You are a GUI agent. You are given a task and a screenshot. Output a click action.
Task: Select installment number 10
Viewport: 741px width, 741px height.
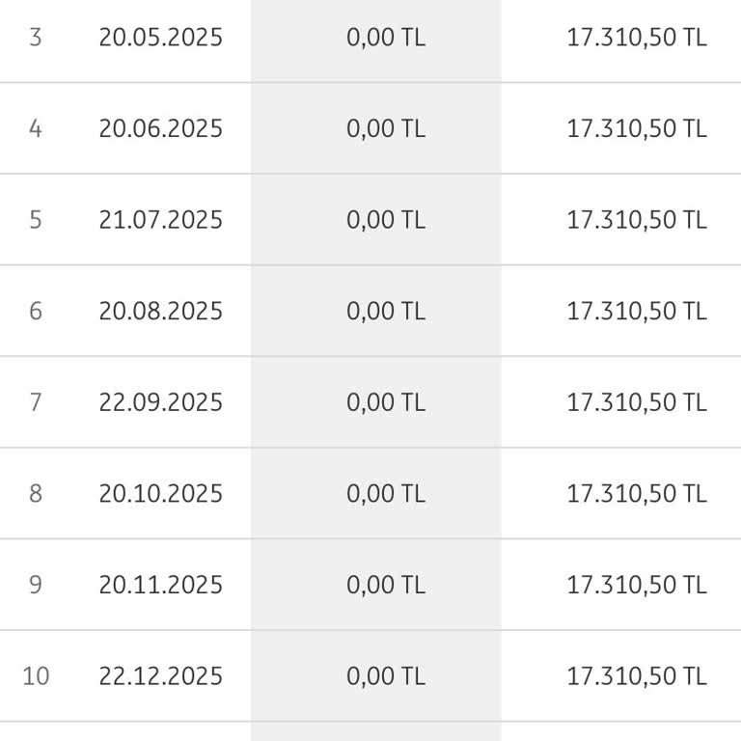(x=36, y=676)
